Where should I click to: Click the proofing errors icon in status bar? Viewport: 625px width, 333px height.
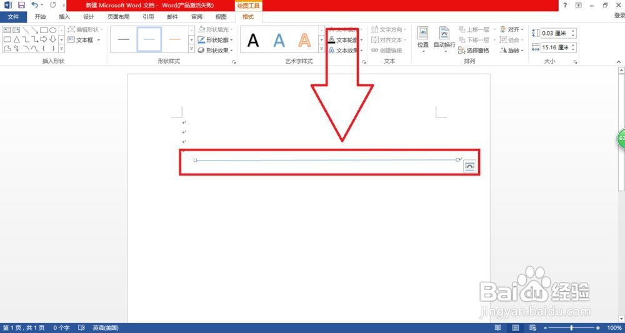[81, 328]
